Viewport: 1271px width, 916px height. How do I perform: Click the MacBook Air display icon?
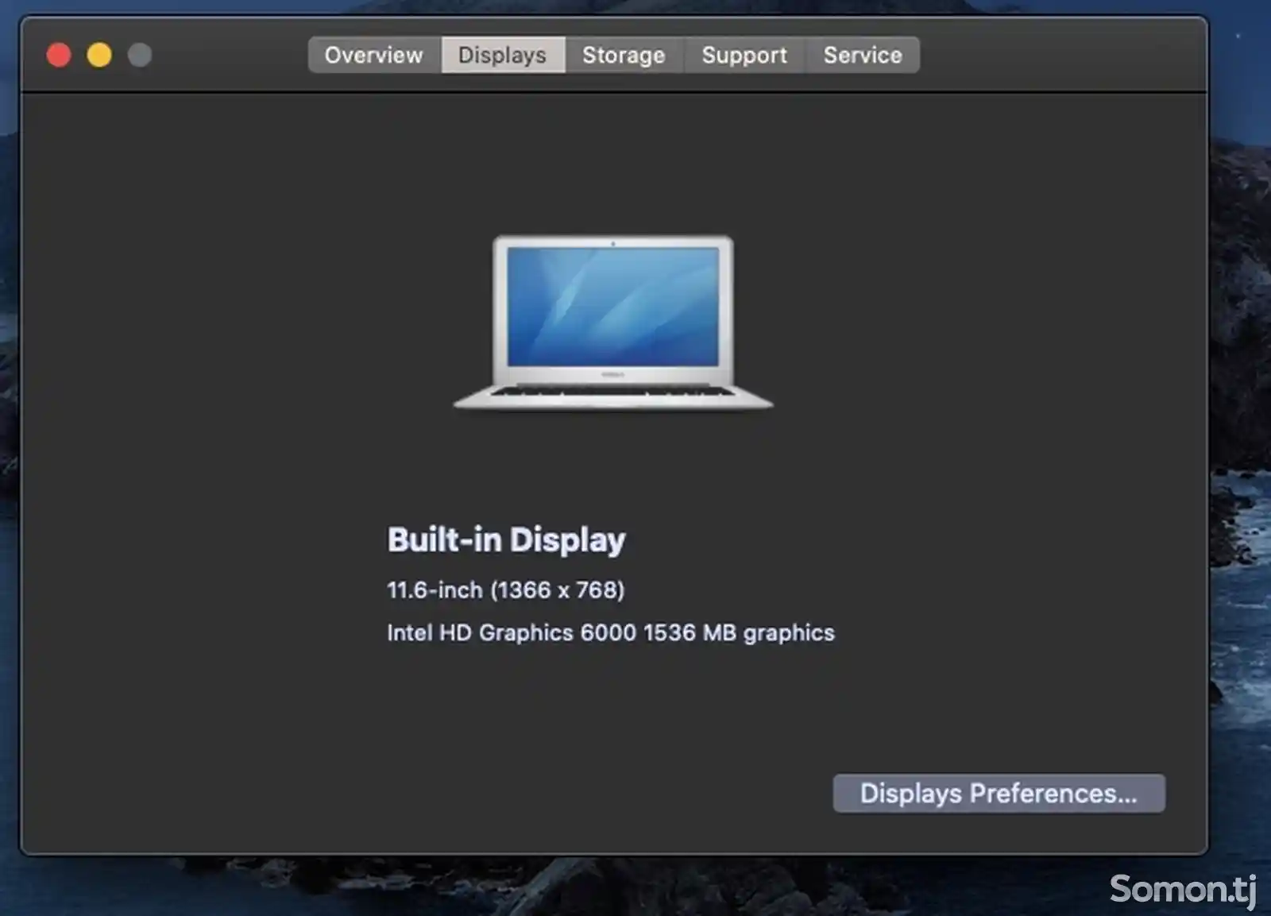tap(612, 323)
